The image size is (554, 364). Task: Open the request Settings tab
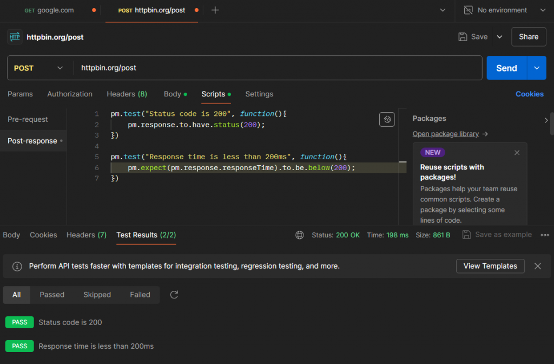pos(259,94)
